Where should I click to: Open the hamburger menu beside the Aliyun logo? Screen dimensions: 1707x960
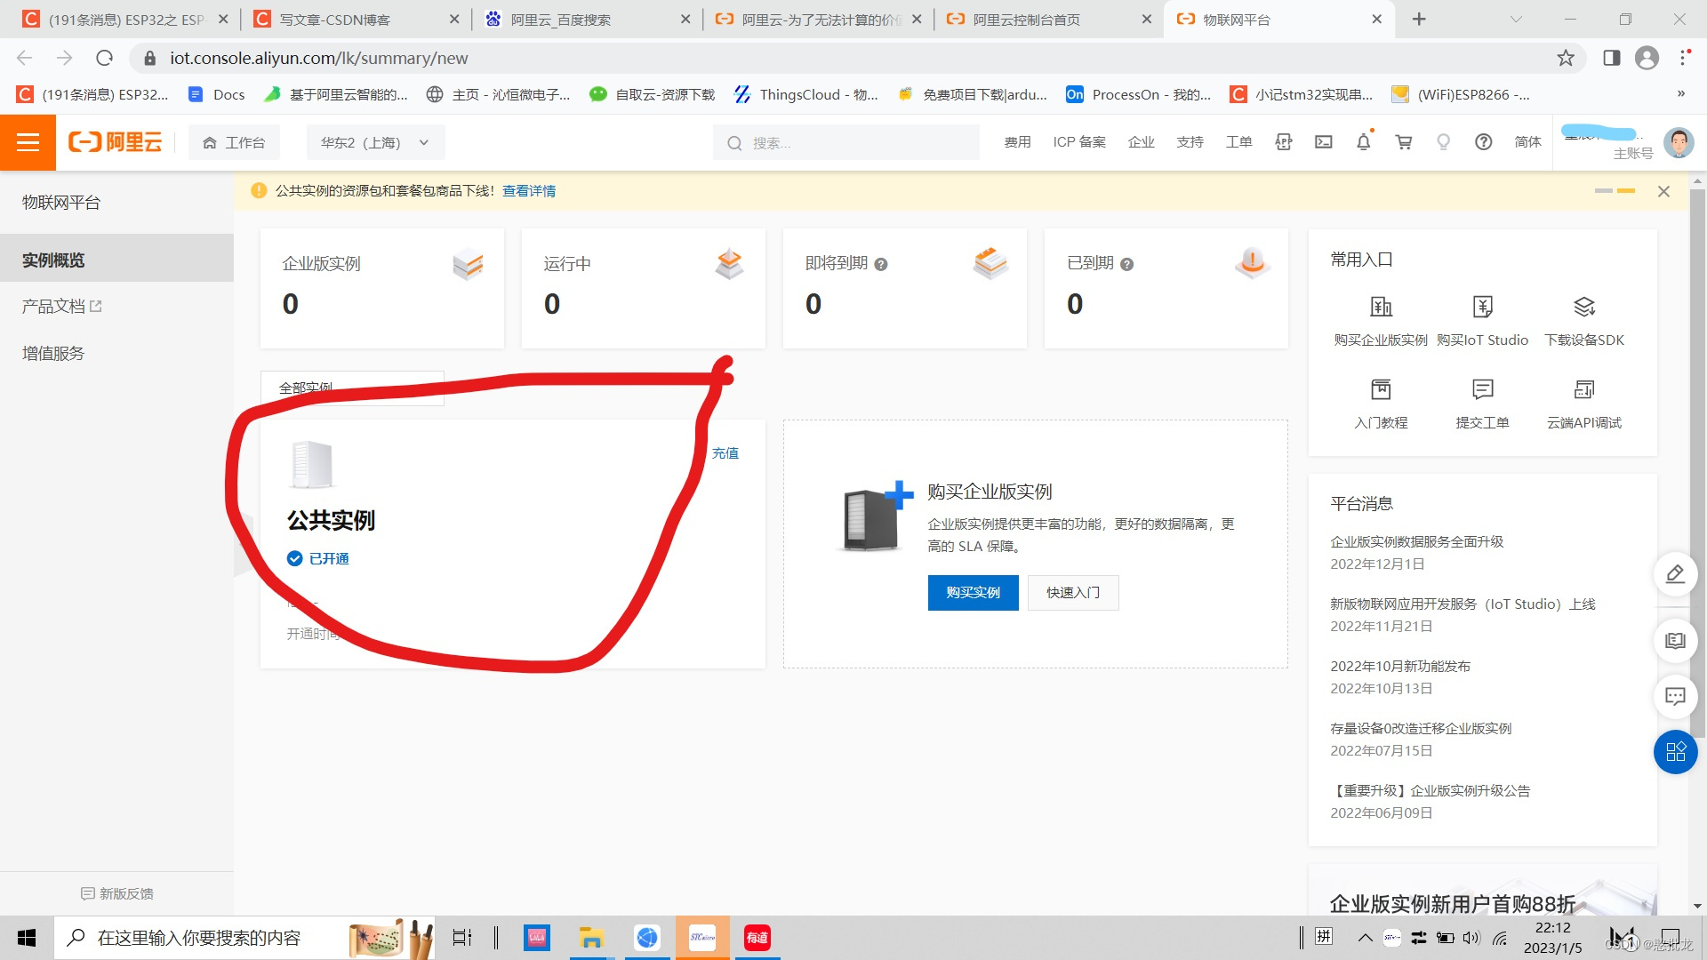click(28, 142)
